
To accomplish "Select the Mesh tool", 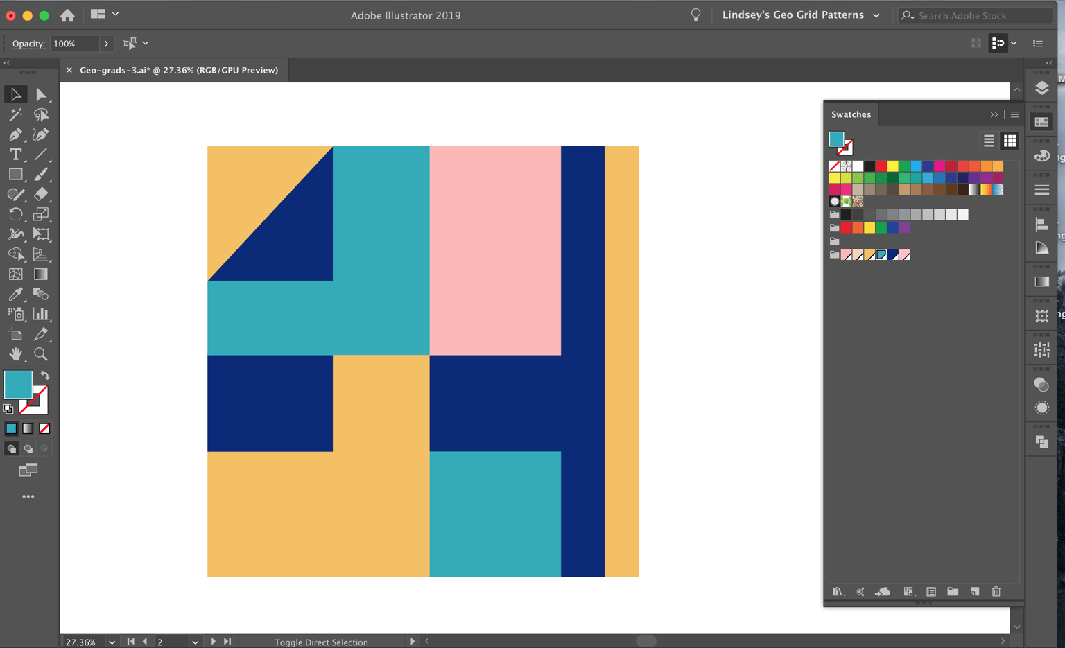I will pyautogui.click(x=15, y=274).
